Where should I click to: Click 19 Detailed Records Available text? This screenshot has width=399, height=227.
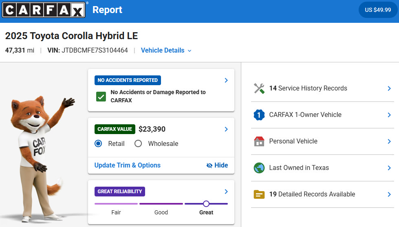312,194
